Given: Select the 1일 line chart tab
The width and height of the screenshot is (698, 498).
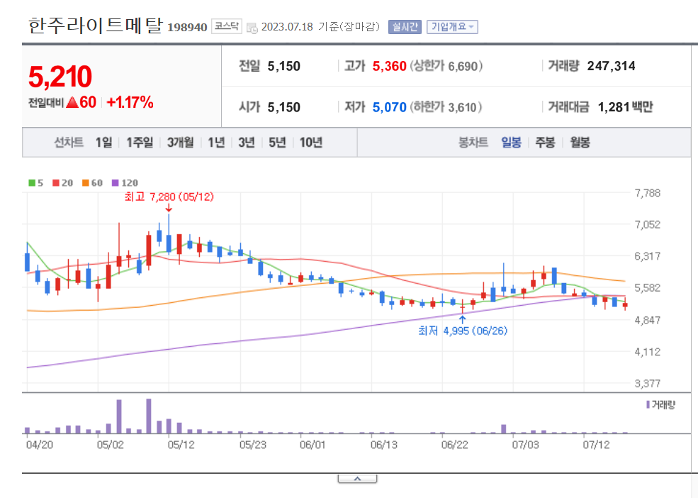Looking at the screenshot, I should [x=103, y=143].
